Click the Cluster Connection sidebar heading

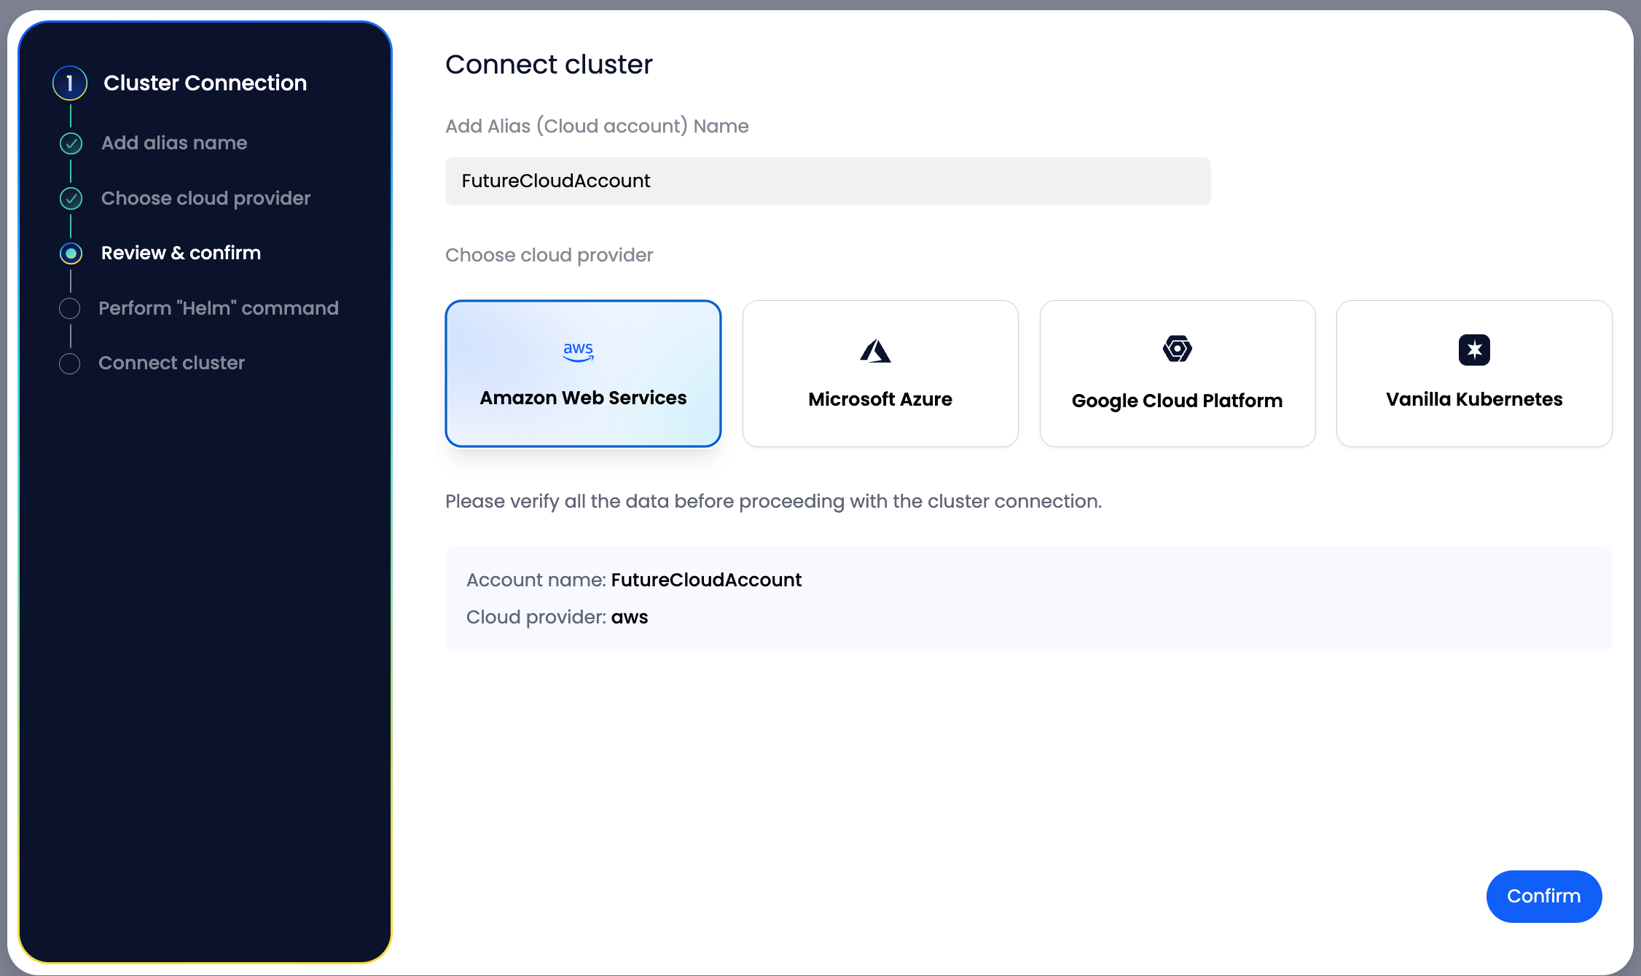pos(205,83)
